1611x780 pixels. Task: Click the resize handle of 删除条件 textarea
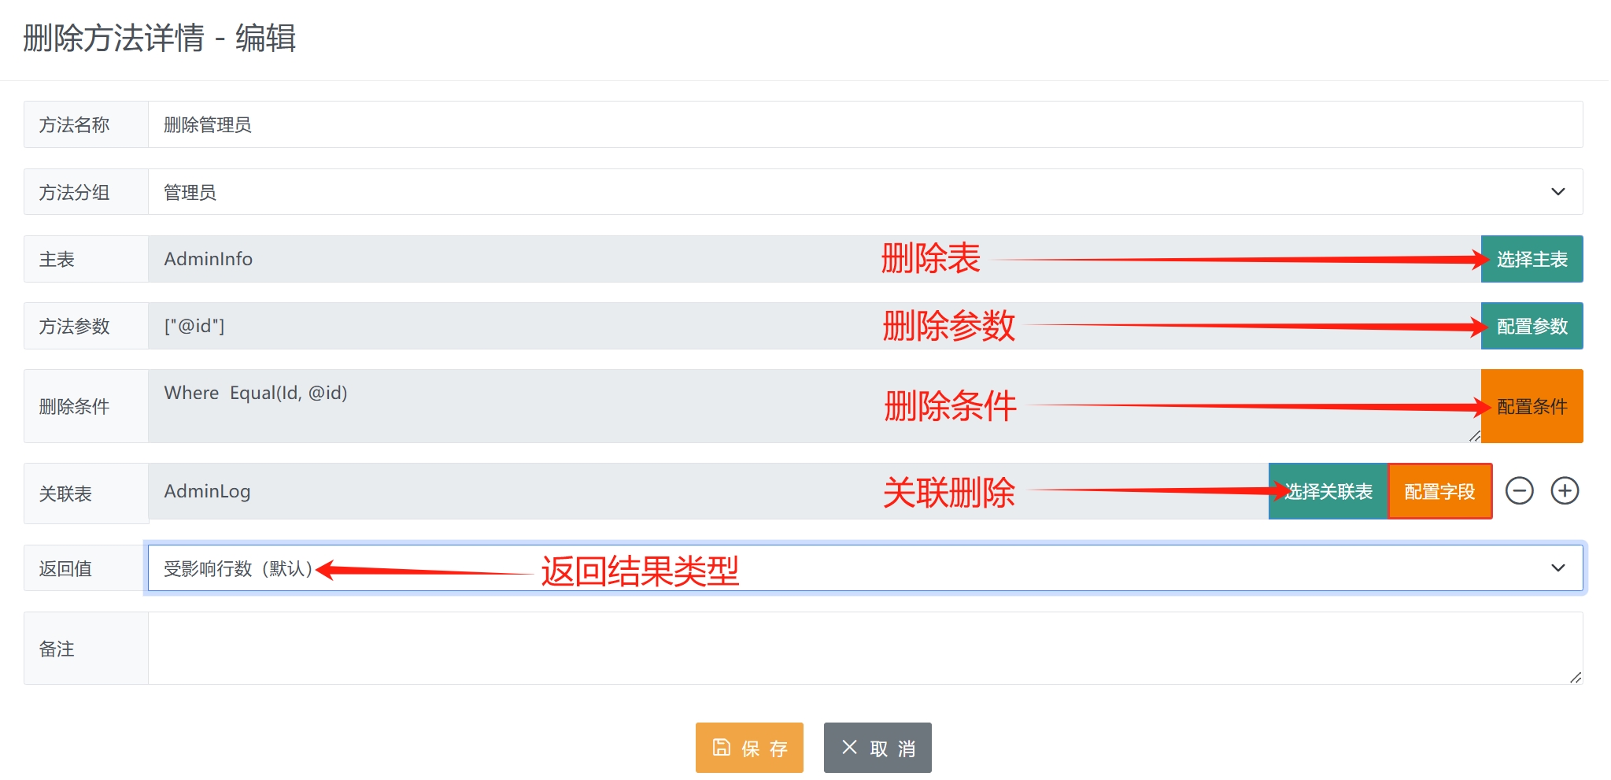click(1474, 435)
